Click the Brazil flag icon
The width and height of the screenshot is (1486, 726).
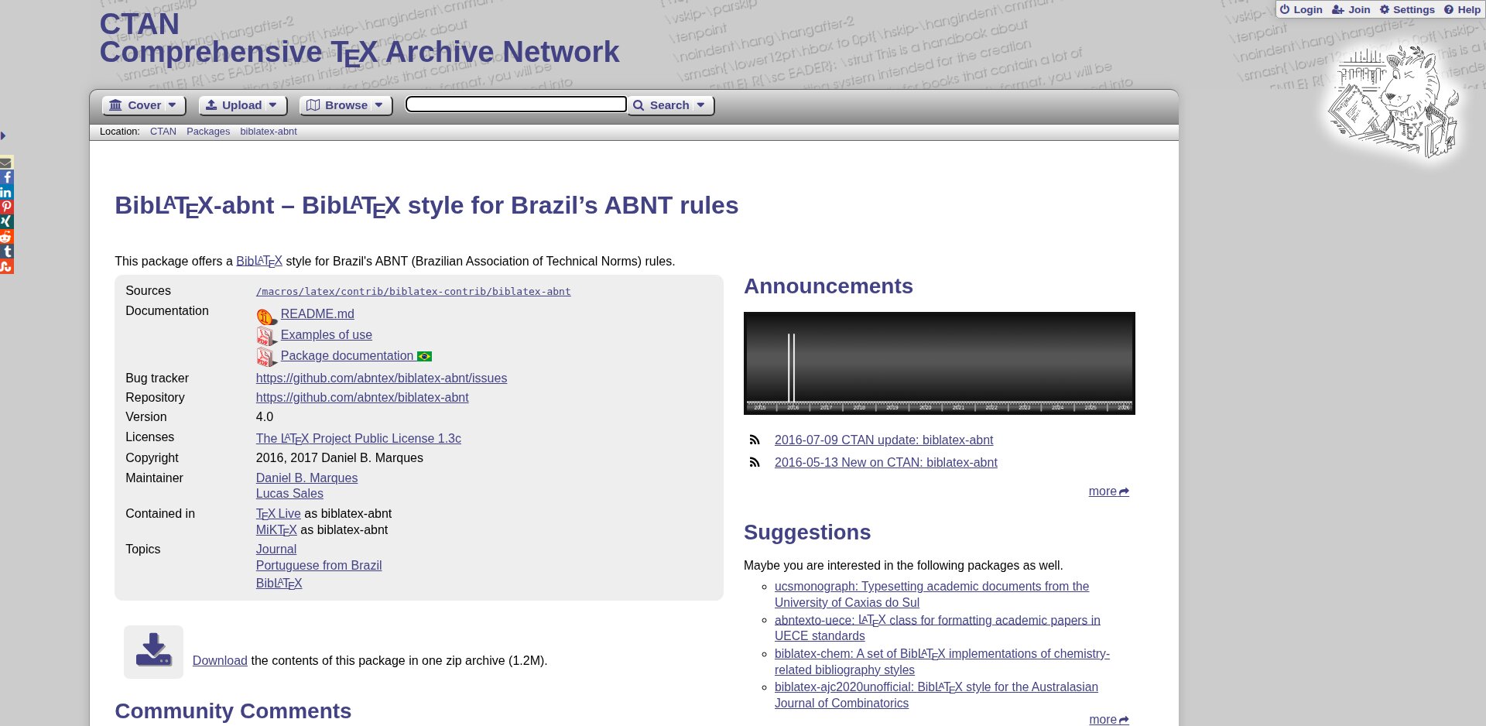(x=424, y=356)
